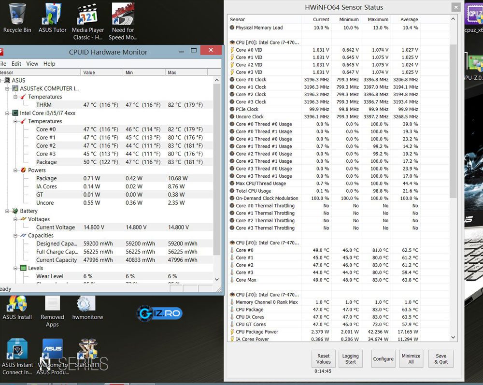The image size is (483, 385).
Task: Collapse the Intel Core i3/i5/i7 4xxx node
Action: pos(7,114)
